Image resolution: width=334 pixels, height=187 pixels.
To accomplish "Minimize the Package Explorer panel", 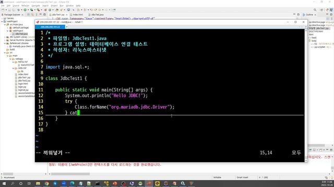I will tap(41, 15).
